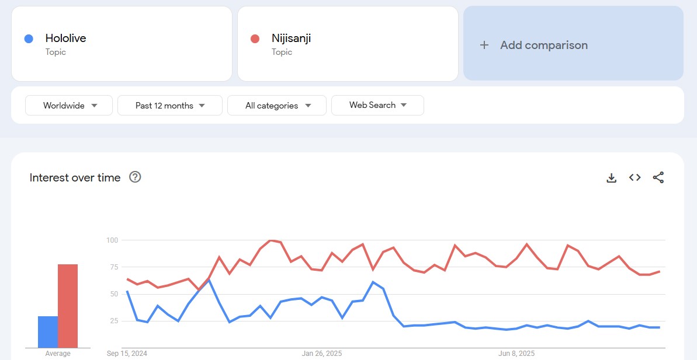
Task: Click the plus icon in Add comparison
Action: pos(484,45)
